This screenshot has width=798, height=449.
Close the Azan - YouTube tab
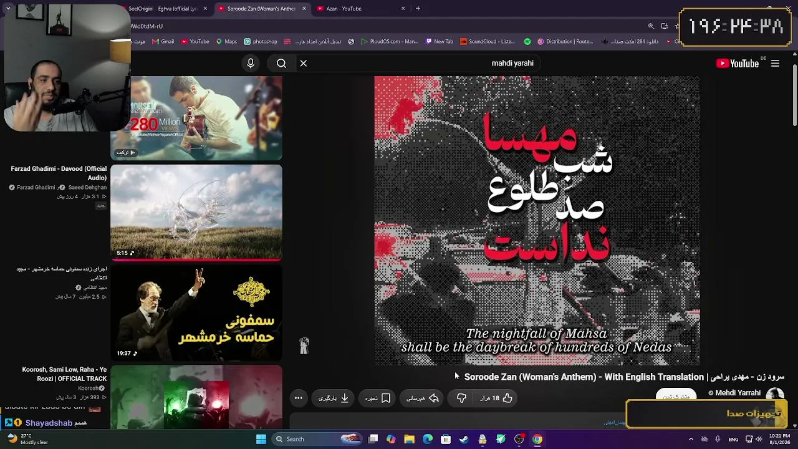(x=403, y=9)
